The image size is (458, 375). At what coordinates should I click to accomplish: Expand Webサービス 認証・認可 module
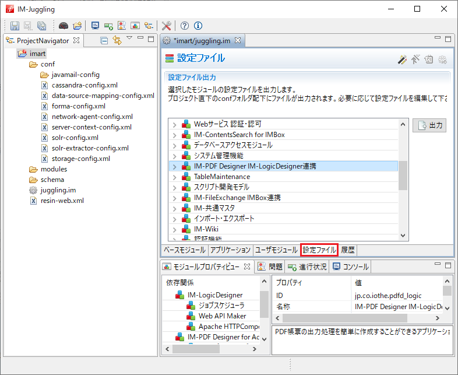174,125
